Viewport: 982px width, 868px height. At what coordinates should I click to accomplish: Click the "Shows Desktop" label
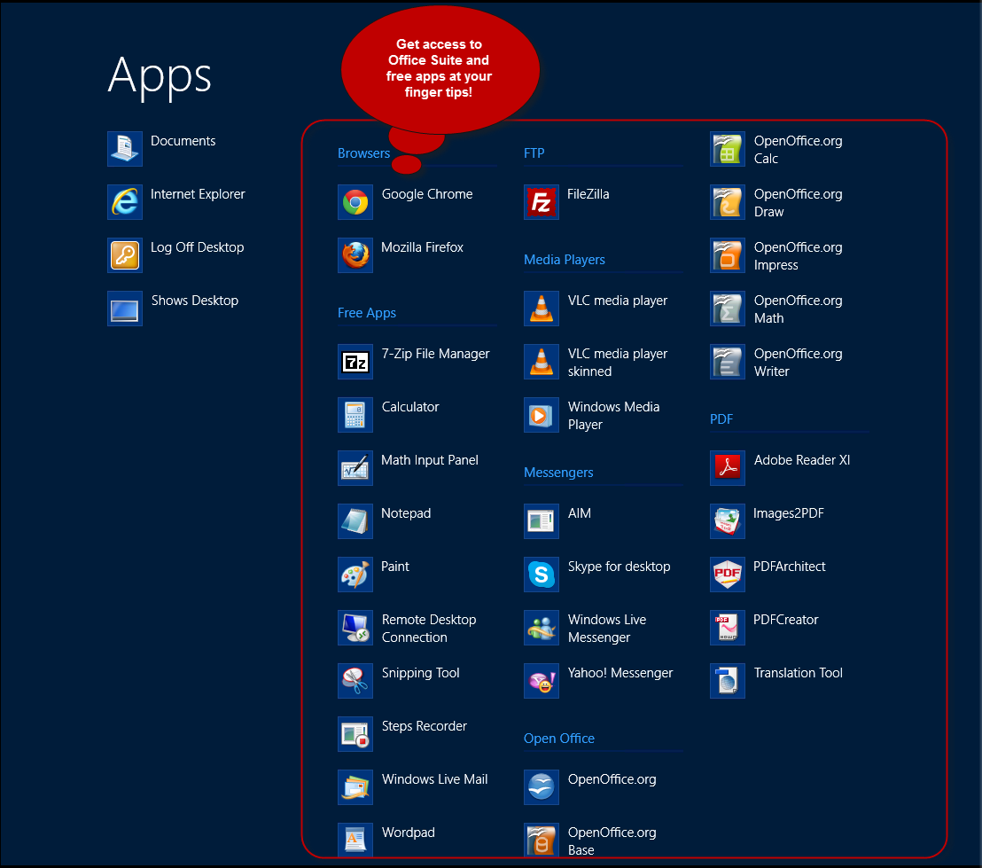click(x=194, y=301)
